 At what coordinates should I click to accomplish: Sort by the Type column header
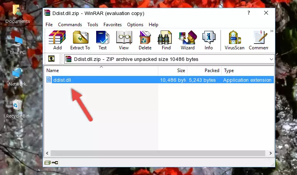click(248, 71)
